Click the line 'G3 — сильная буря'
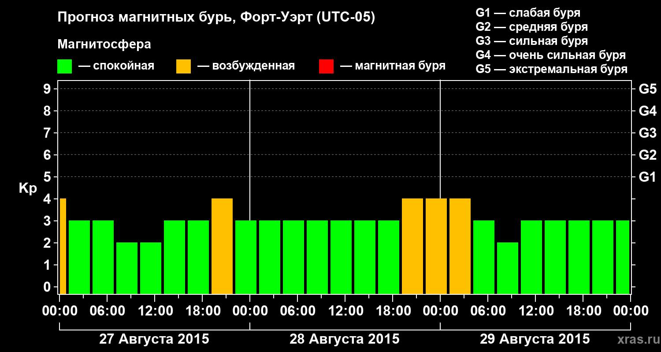The height and width of the screenshot is (352, 661). 532,41
